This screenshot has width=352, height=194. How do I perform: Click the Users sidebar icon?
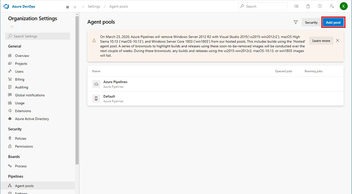(10, 71)
